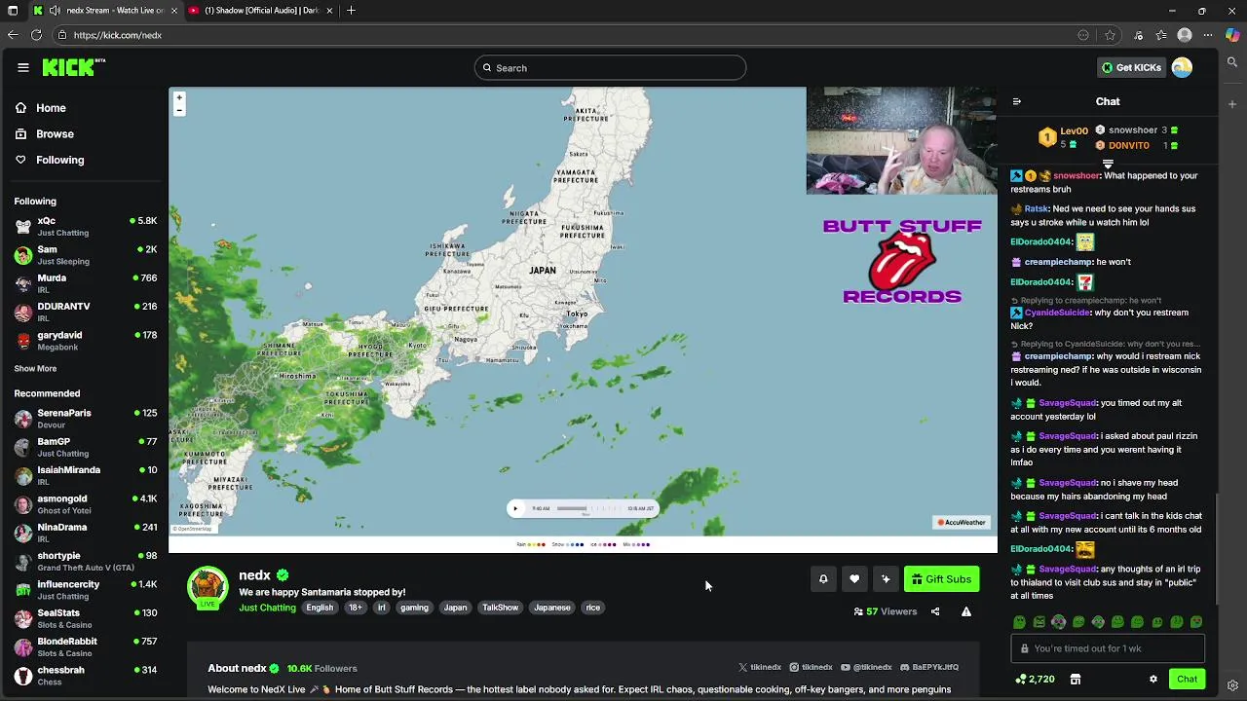Play the weather radar animation
This screenshot has height=701, width=1247.
click(x=515, y=508)
